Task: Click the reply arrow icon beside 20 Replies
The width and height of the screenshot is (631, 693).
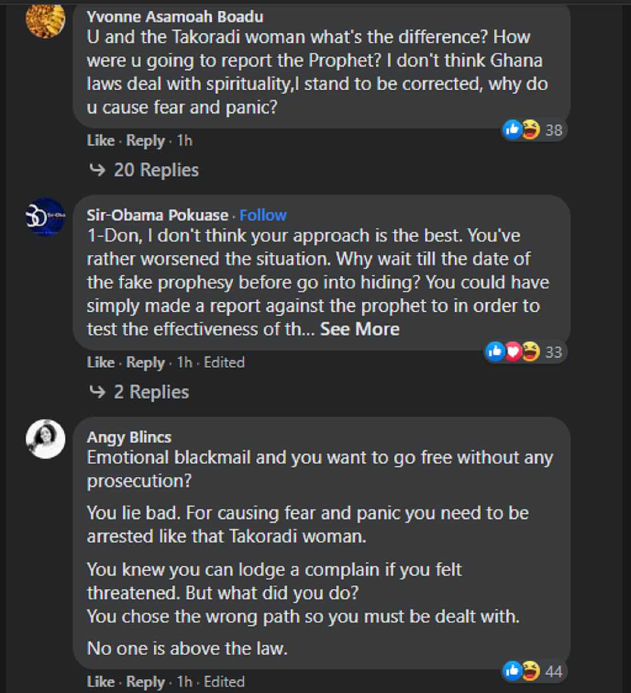Action: coord(97,170)
